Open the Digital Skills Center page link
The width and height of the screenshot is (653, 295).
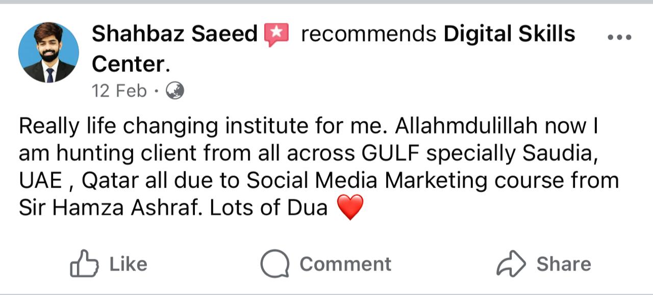[x=509, y=34]
